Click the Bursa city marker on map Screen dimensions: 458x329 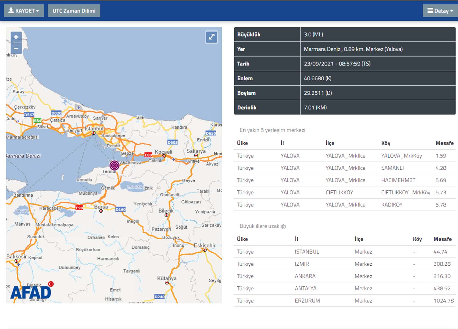(101, 211)
